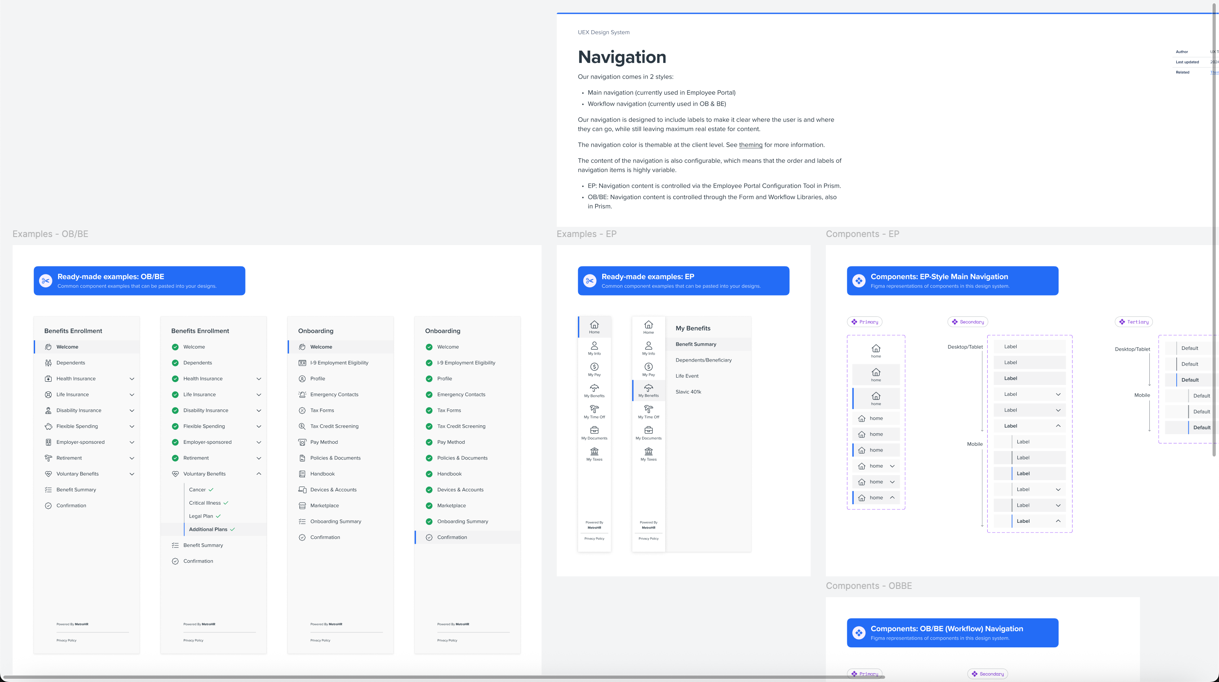Viewport: 1219px width, 682px height.
Task: Click the My Pay dollar icon in first EP nav
Action: (x=594, y=367)
